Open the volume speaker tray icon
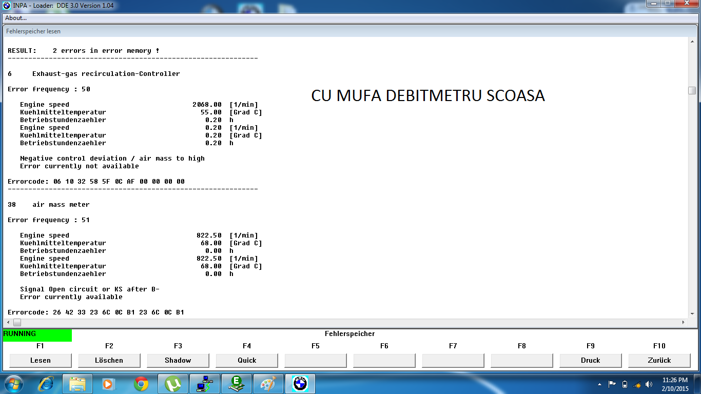 (x=649, y=384)
